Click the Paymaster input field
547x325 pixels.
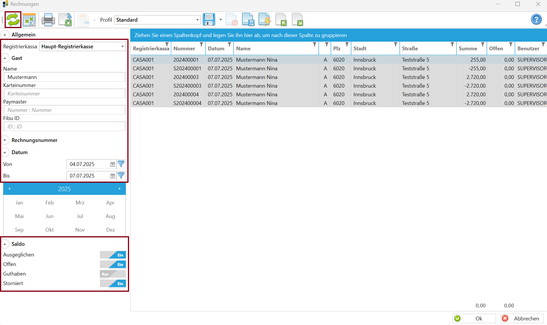point(64,110)
